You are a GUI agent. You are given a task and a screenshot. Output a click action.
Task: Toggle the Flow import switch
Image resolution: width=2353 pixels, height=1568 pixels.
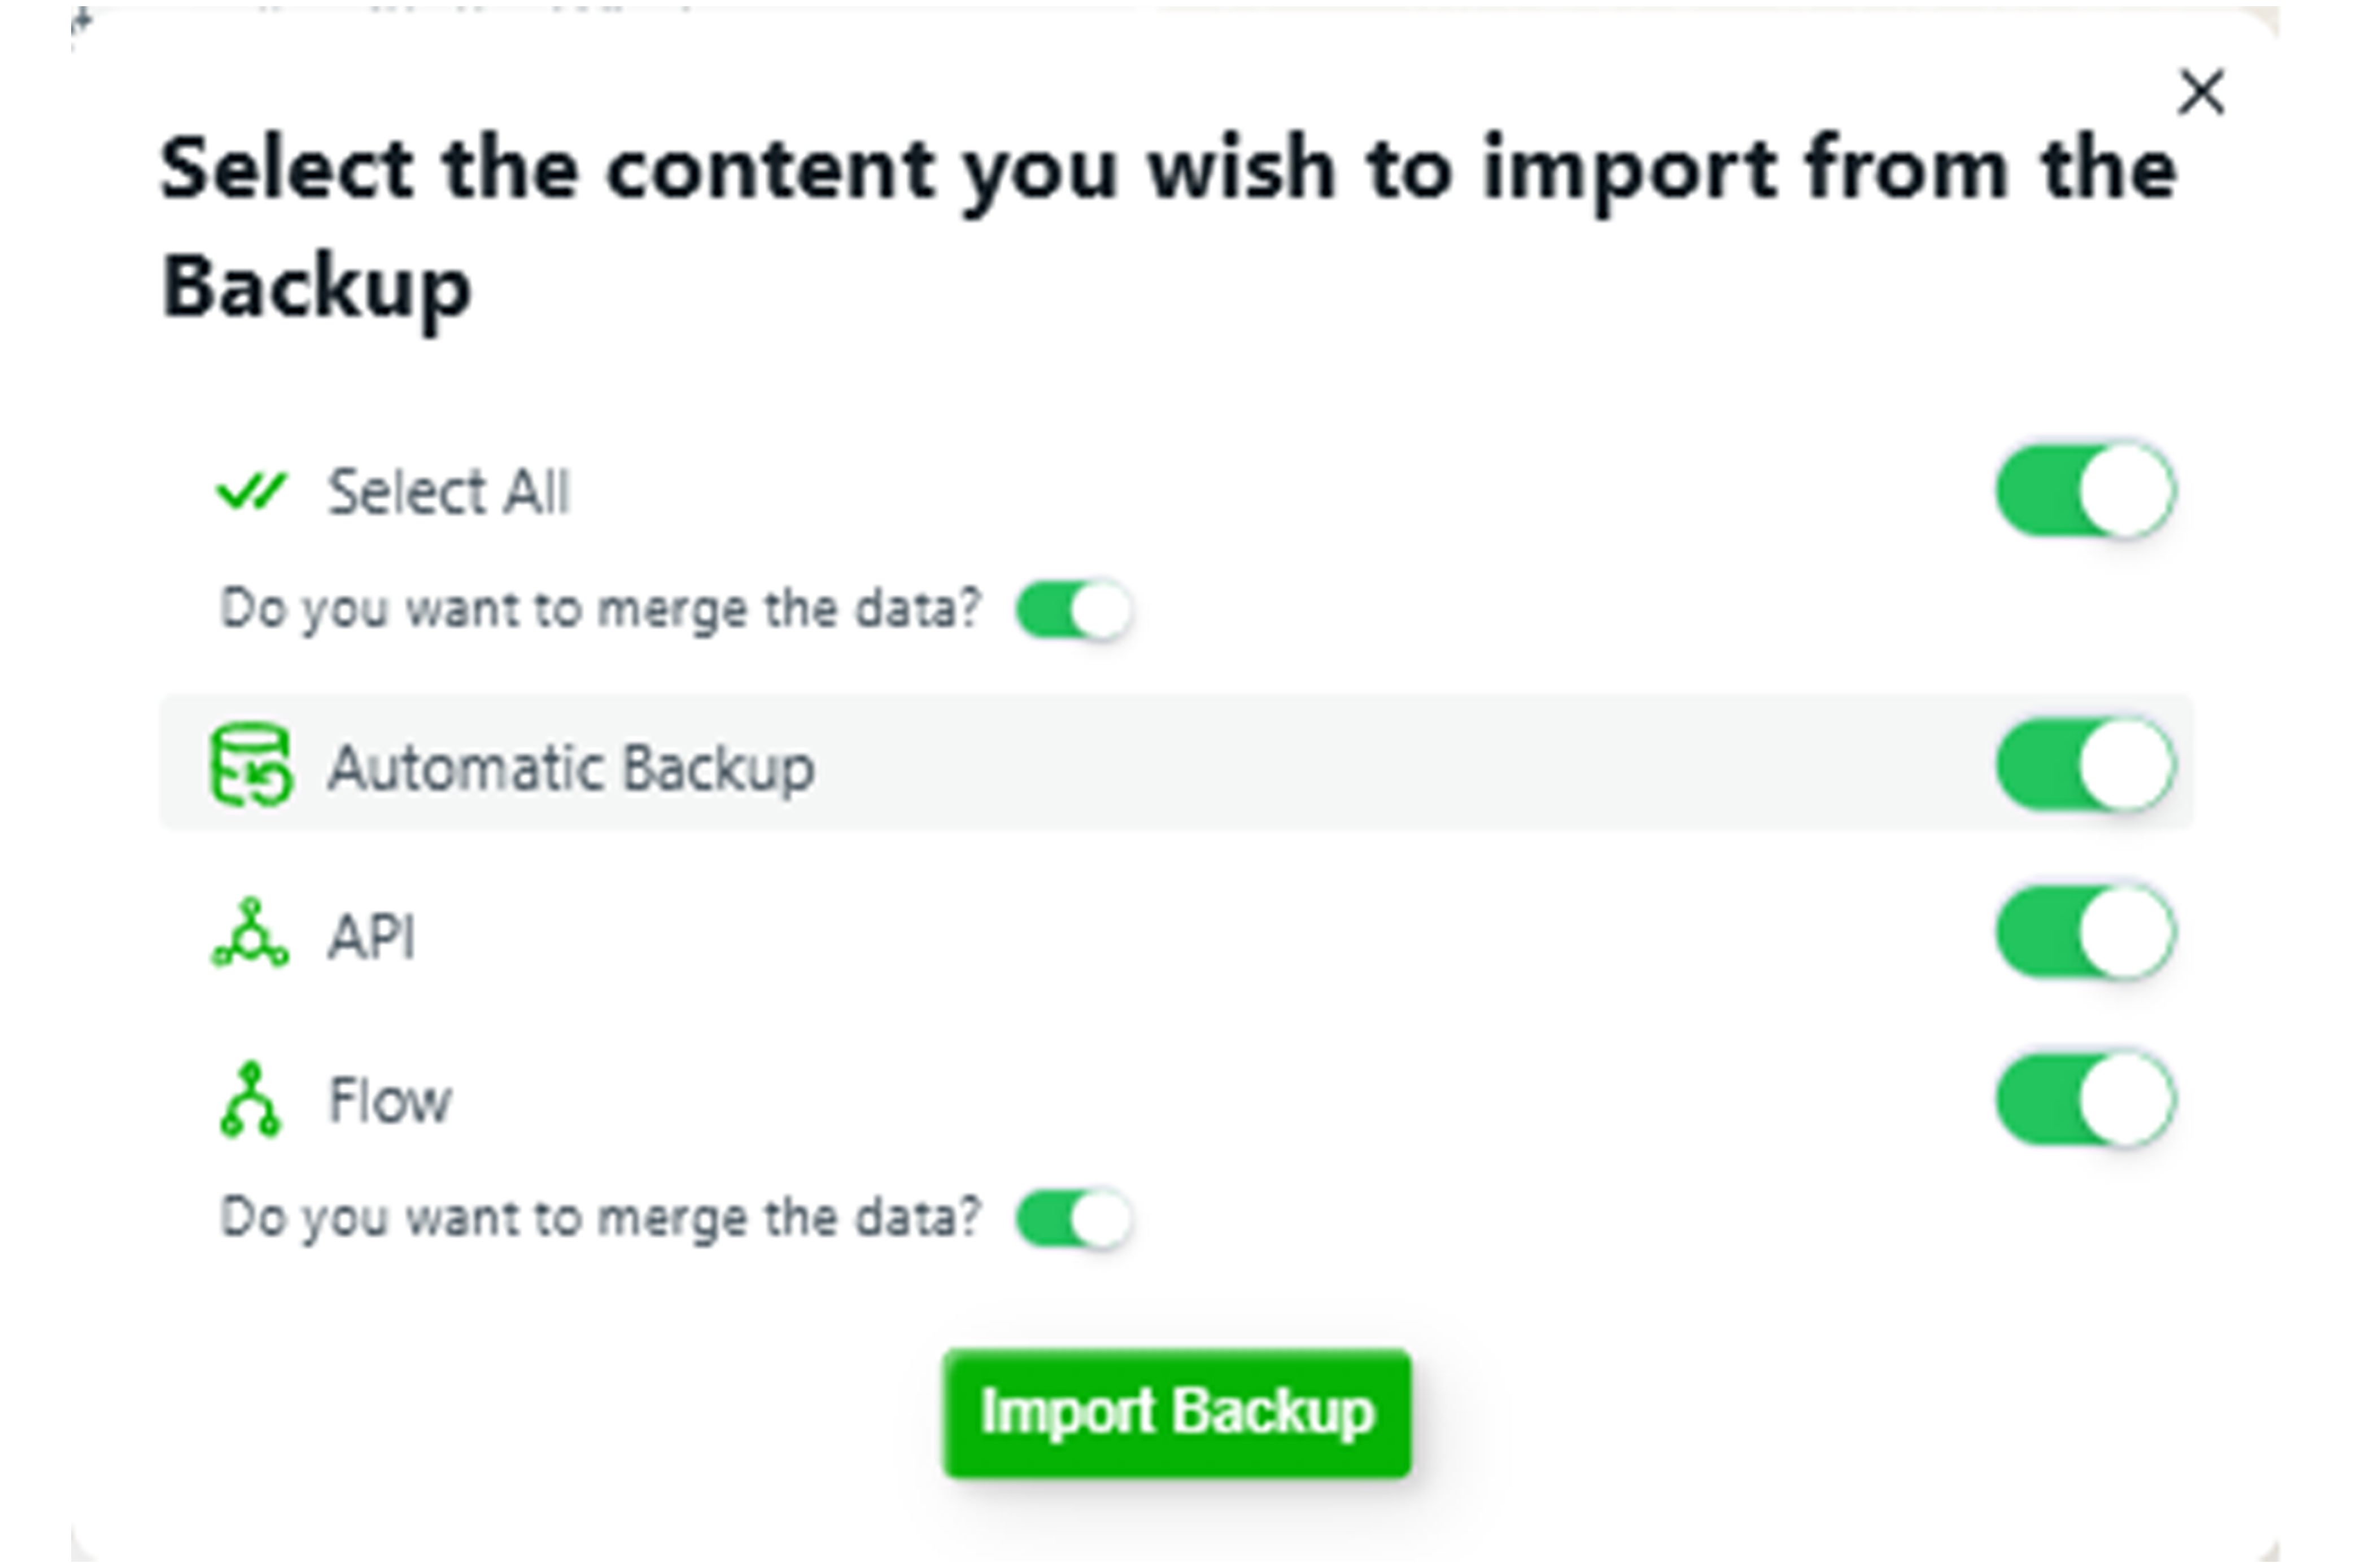(2085, 1099)
